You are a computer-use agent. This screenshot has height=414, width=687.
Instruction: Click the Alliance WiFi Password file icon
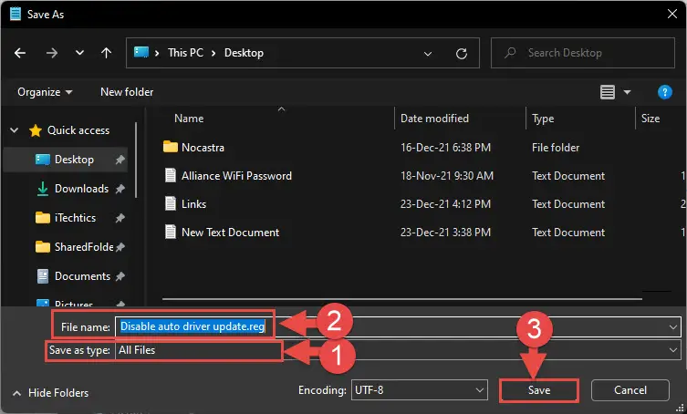pos(171,175)
